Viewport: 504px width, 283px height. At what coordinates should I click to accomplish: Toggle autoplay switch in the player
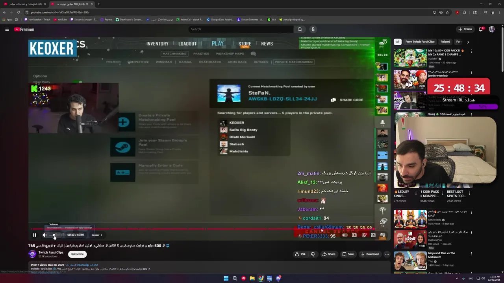pyautogui.click(x=345, y=235)
